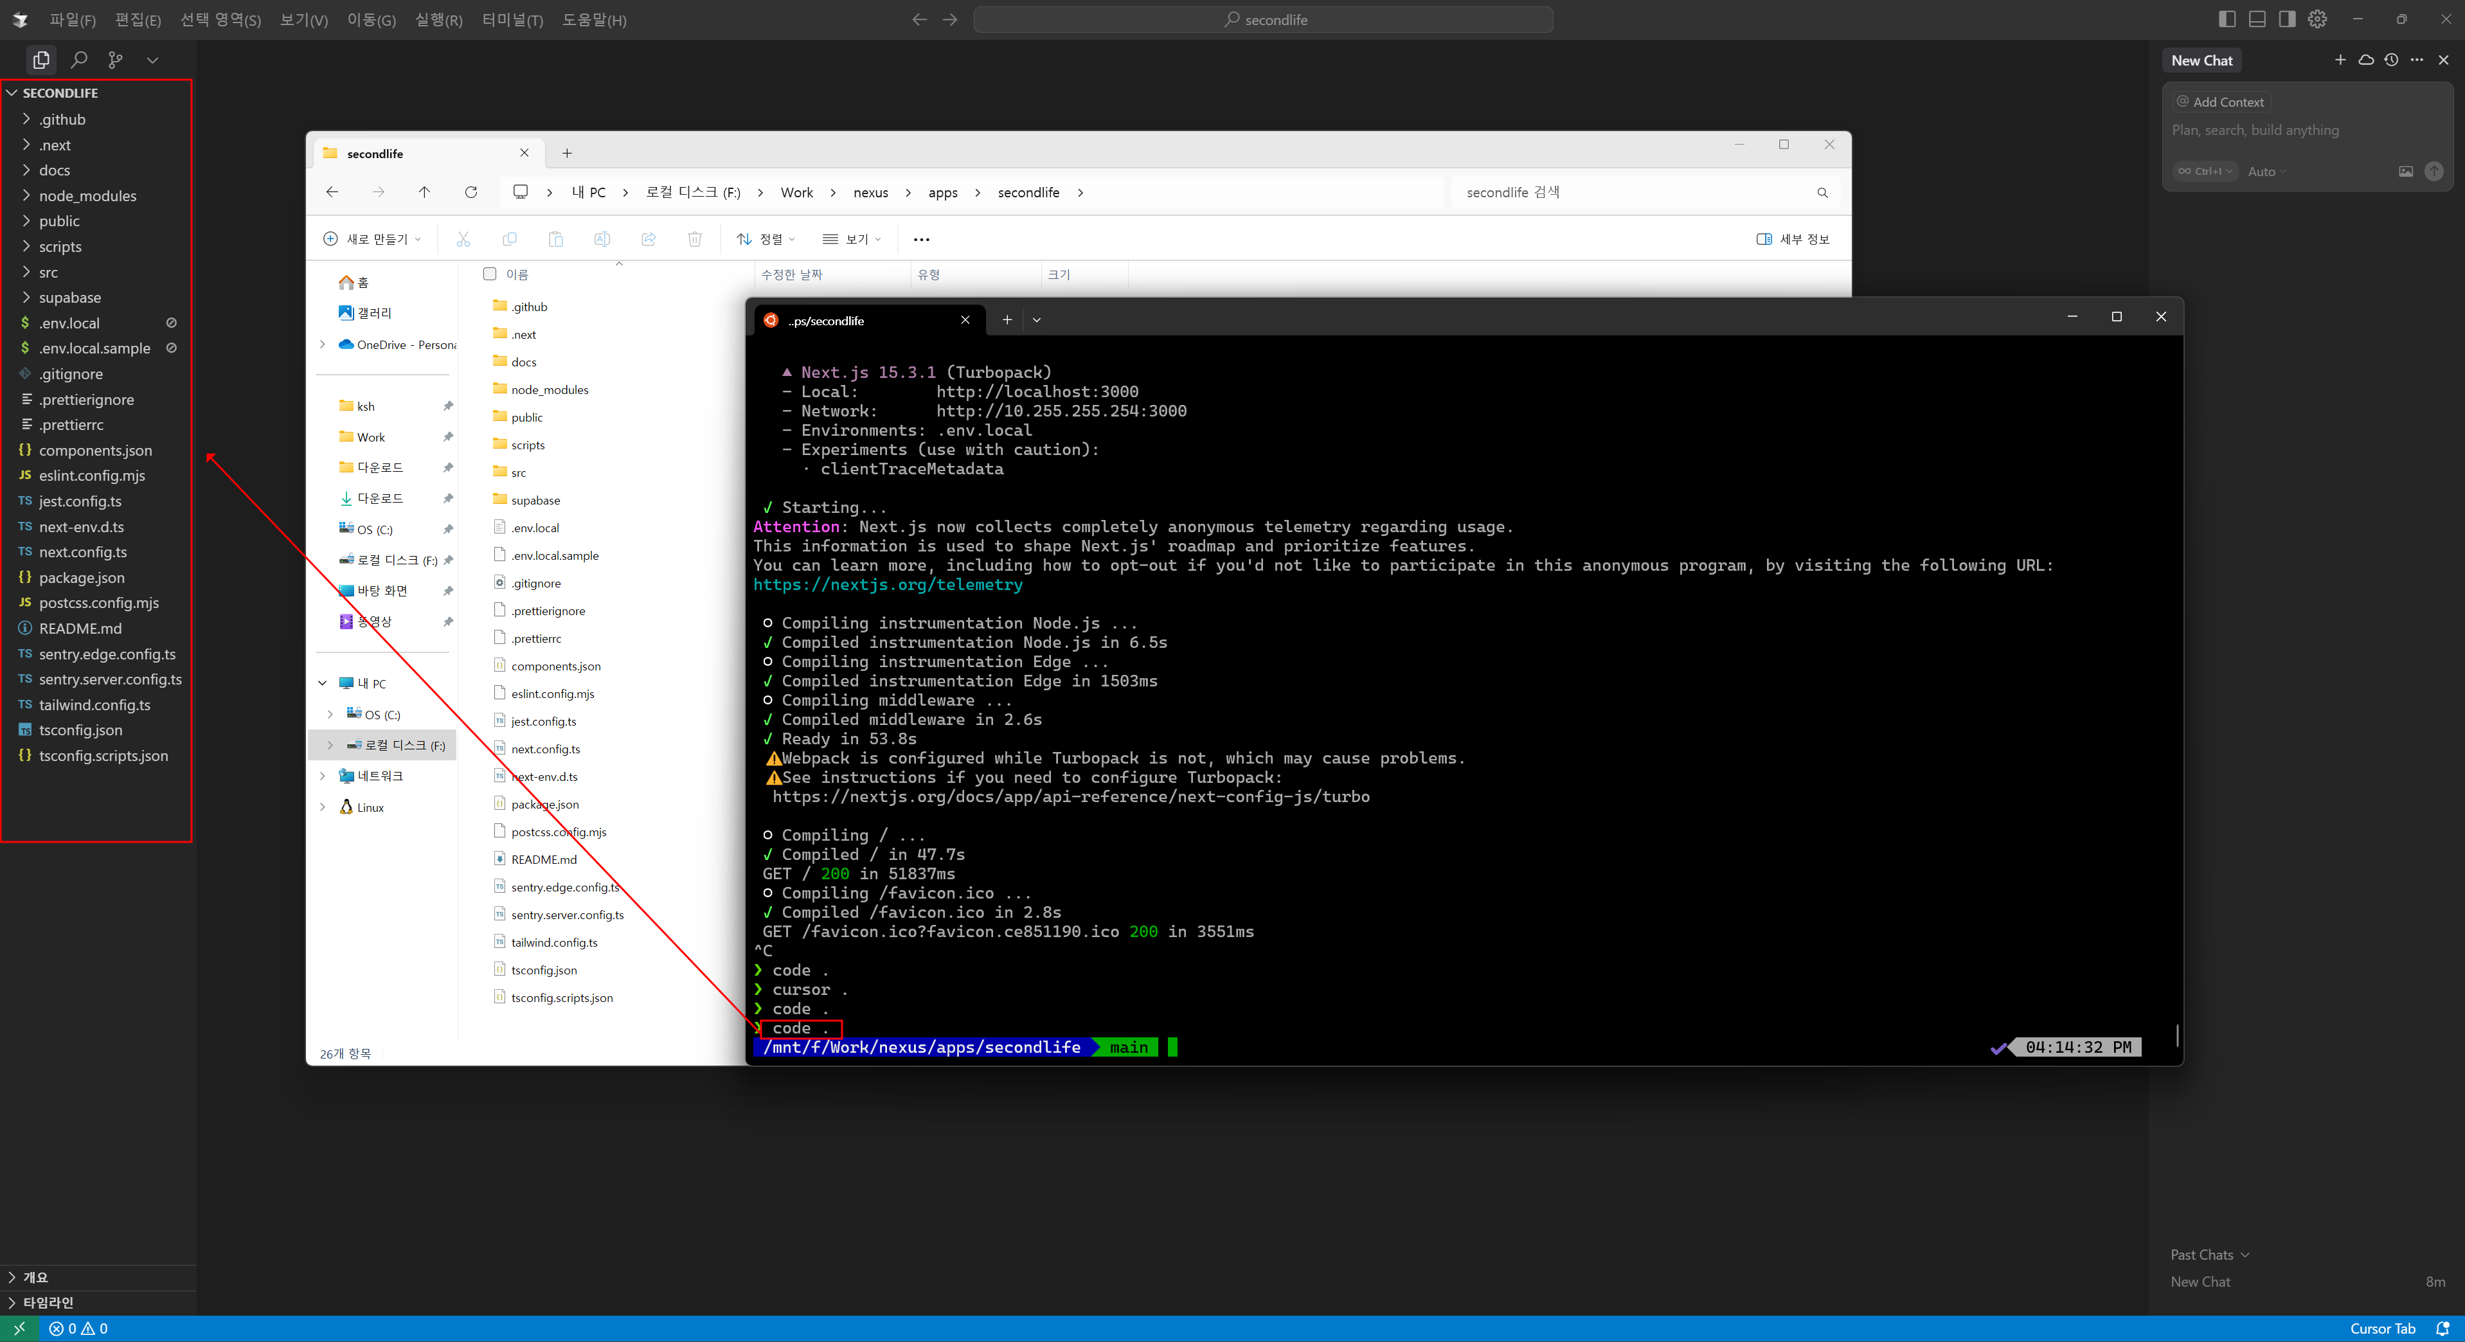Click the secondlife 검색 search field

[1627, 192]
